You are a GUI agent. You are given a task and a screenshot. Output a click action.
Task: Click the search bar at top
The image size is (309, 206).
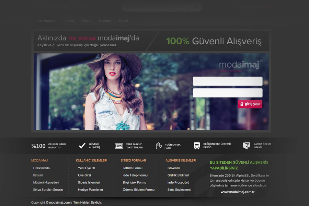[162, 7]
